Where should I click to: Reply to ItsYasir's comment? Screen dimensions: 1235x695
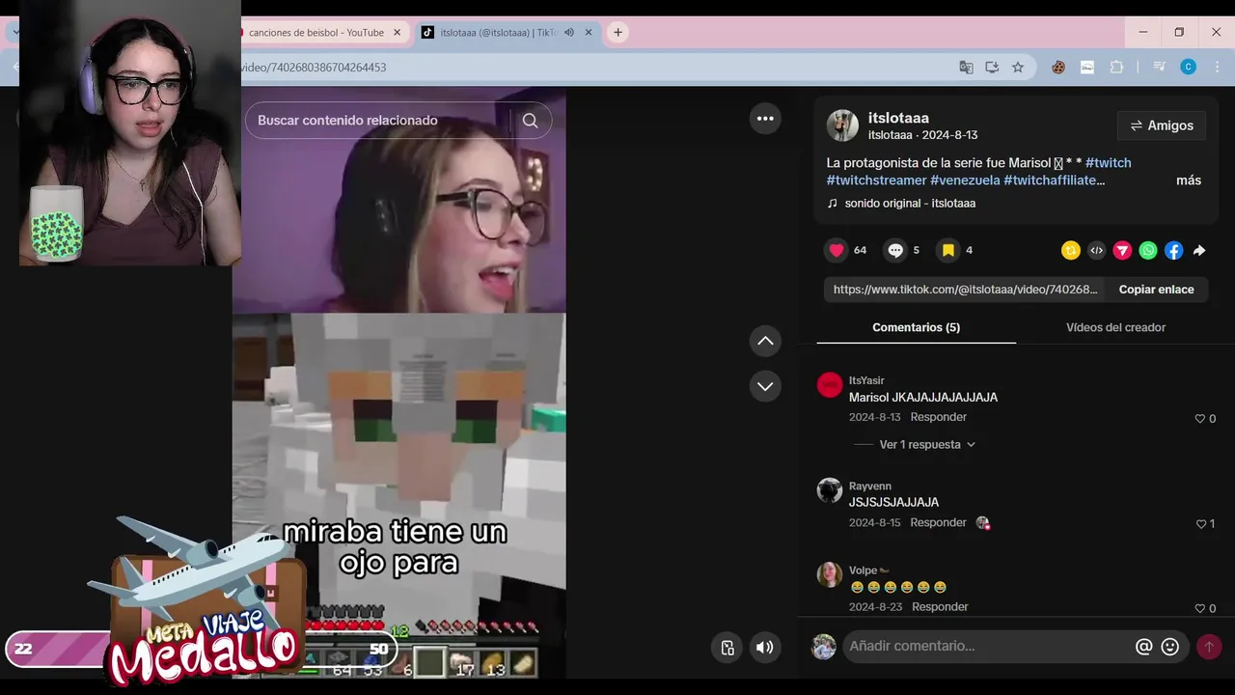point(938,417)
